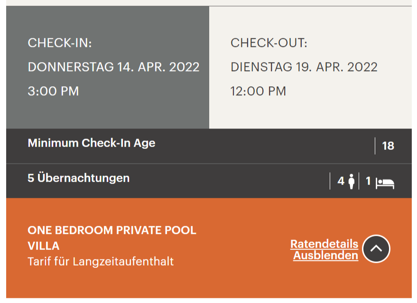Click the minimum age value 18

coord(388,146)
